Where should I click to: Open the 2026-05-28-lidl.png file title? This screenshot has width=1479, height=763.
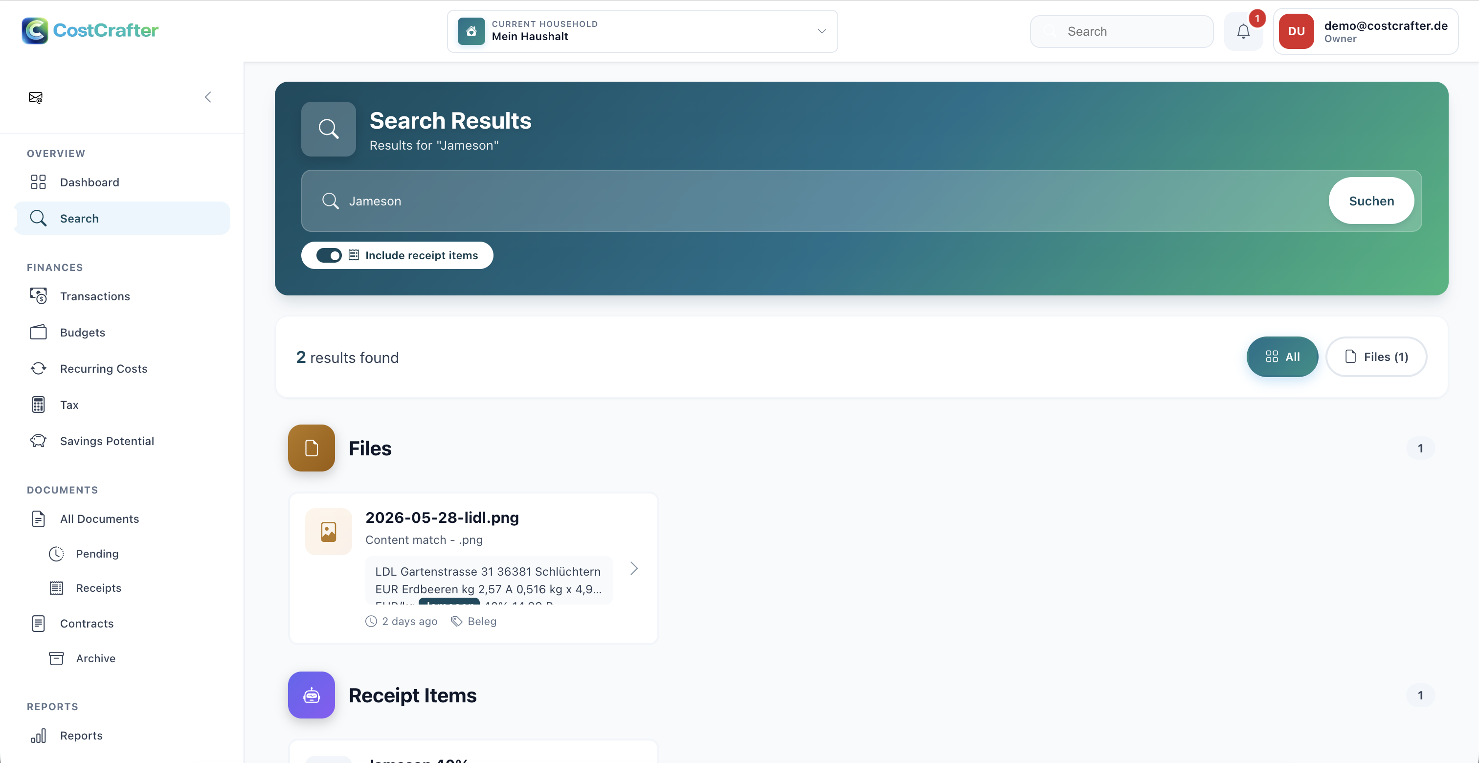[x=442, y=518]
